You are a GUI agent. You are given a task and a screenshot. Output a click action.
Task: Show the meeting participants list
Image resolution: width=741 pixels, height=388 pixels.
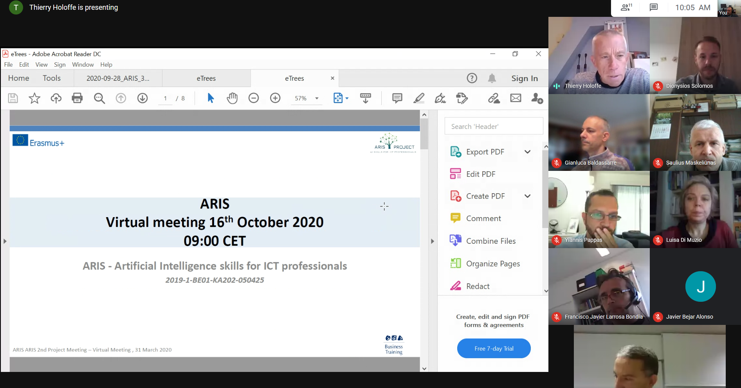(x=626, y=7)
